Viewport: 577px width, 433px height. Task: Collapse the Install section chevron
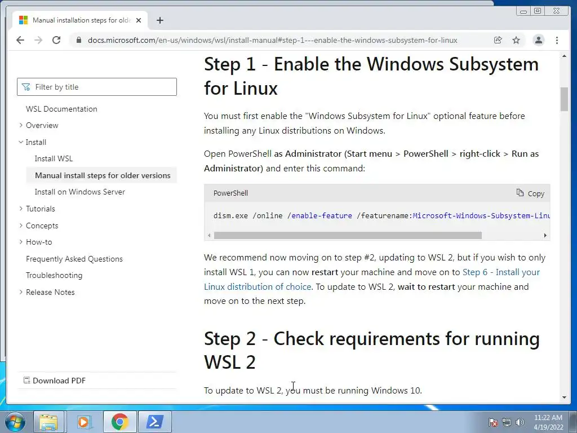coord(21,142)
